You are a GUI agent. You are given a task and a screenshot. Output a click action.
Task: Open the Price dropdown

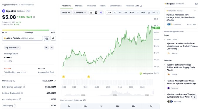click(x=66, y=13)
